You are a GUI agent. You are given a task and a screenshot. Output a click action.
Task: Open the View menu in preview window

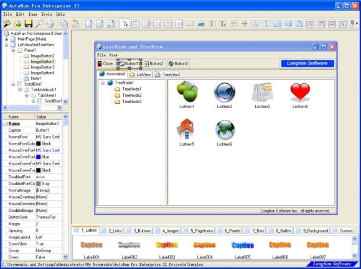(113, 55)
